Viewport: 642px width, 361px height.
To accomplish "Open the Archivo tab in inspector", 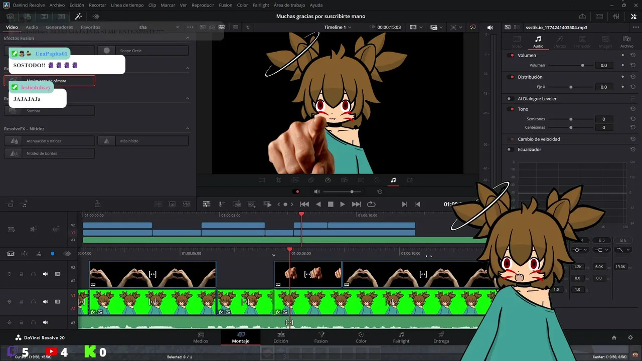I will (x=627, y=42).
